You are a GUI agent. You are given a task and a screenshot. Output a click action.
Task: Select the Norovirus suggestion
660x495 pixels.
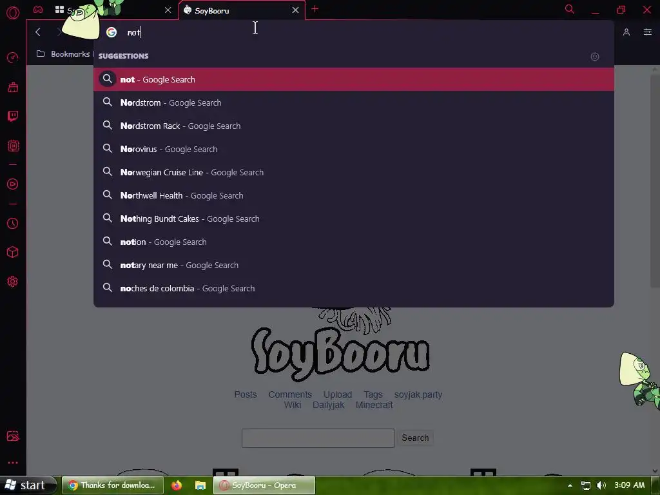pyautogui.click(x=354, y=149)
